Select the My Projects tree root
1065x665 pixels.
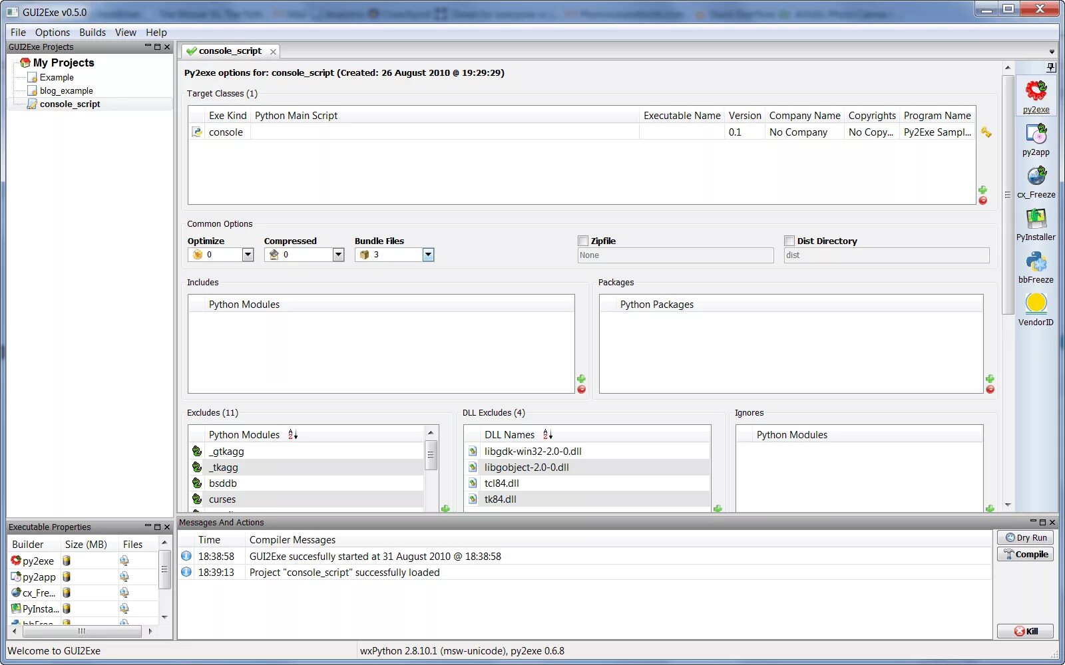63,63
